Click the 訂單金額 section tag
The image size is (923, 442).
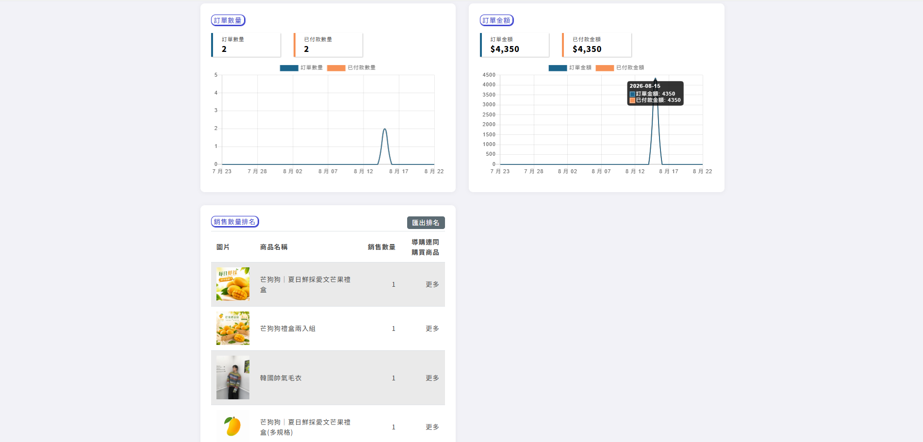click(496, 20)
